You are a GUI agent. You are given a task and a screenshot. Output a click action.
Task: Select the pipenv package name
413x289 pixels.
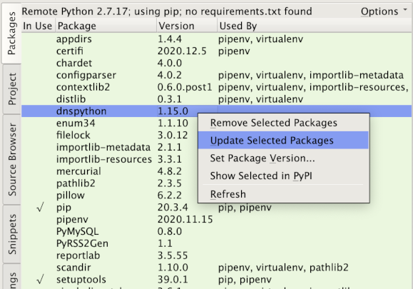[72, 220]
